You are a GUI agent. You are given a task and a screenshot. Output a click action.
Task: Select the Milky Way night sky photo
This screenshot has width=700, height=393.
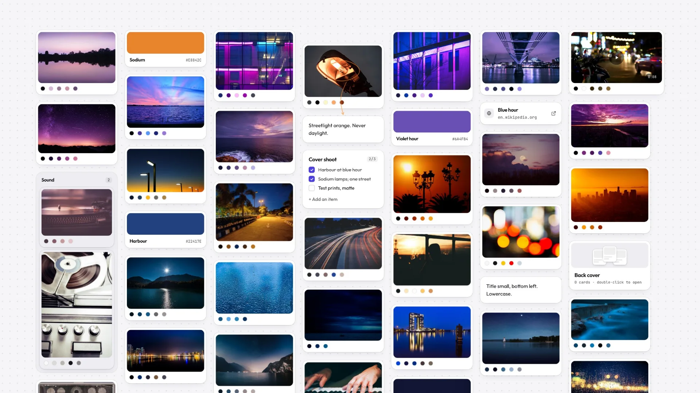click(77, 128)
